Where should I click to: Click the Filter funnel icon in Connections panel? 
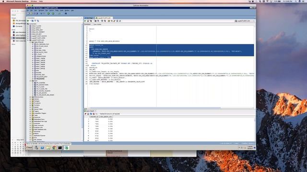(35, 21)
